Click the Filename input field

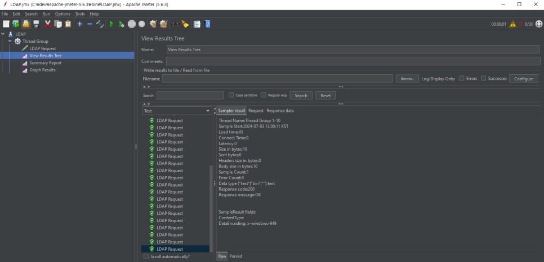(277, 79)
